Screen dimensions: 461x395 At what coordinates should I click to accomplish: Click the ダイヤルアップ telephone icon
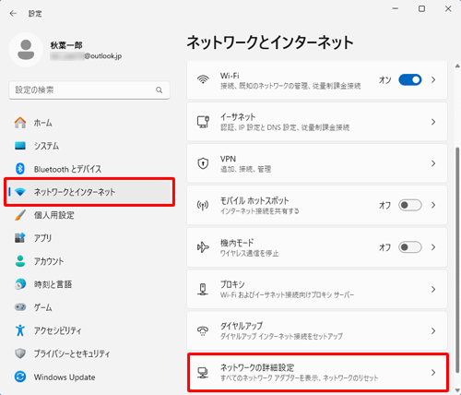(x=203, y=331)
